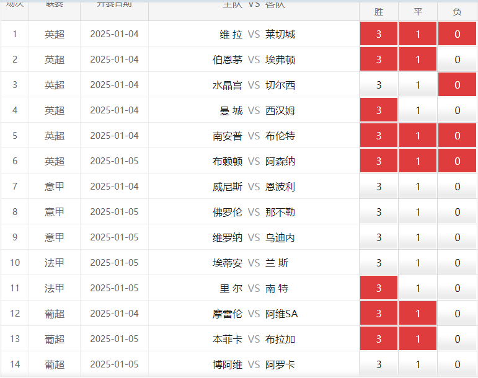Screen dimensions: 478x378
Task: Toggle win (3) for 伯恩茅 VS 埃弗顿
Action: 379,59
